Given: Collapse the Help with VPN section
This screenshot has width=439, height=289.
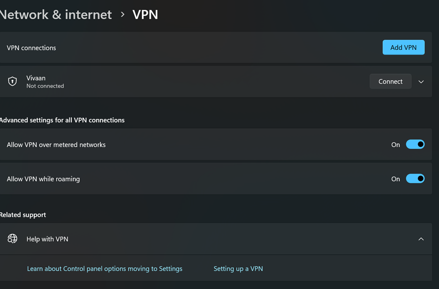Looking at the screenshot, I should coord(421,239).
